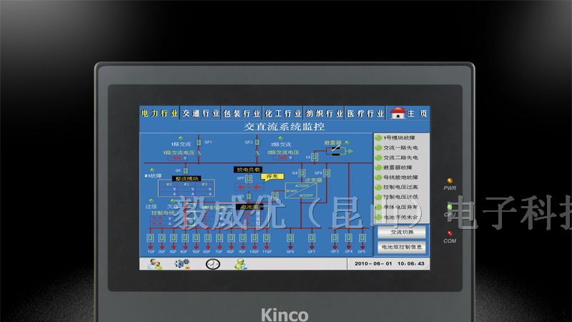Toggle the 6QF feeder breaker
The width and height of the screenshot is (572, 322).
pos(207,238)
